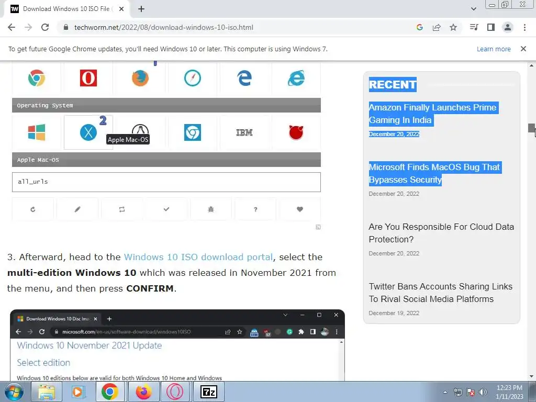The width and height of the screenshot is (536, 402).
Task: Choose the Chrome OS icon
Action: point(193,132)
